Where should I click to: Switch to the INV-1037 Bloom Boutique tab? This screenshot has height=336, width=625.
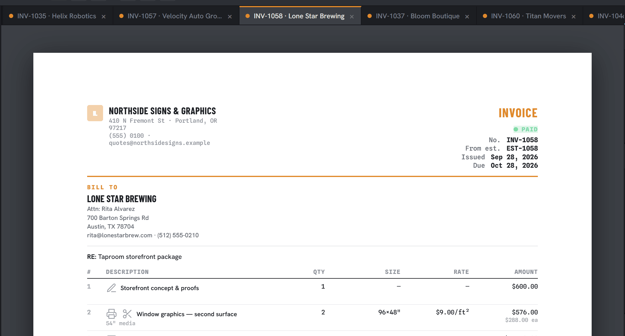pos(419,16)
